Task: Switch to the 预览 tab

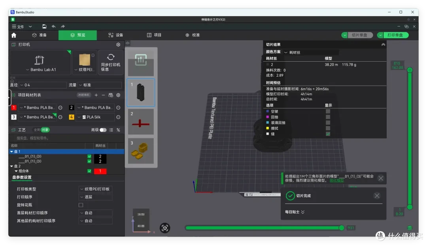Action: point(77,35)
